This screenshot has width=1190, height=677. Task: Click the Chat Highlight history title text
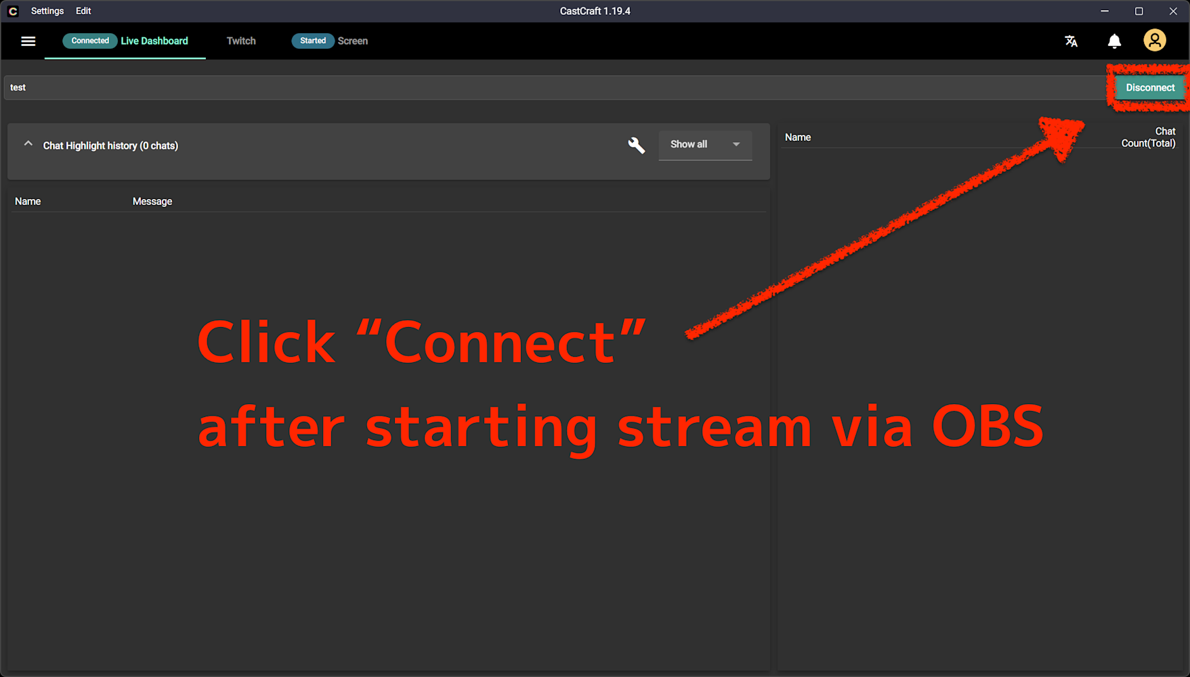tap(110, 146)
